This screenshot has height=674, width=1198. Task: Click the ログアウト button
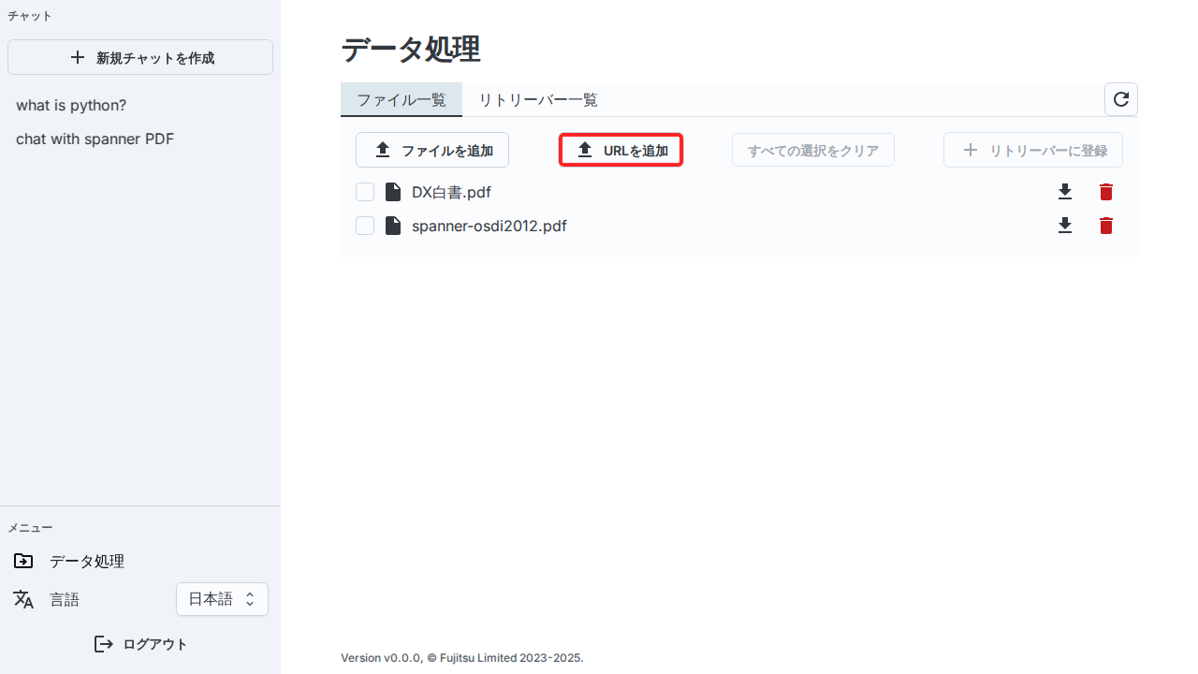click(140, 644)
